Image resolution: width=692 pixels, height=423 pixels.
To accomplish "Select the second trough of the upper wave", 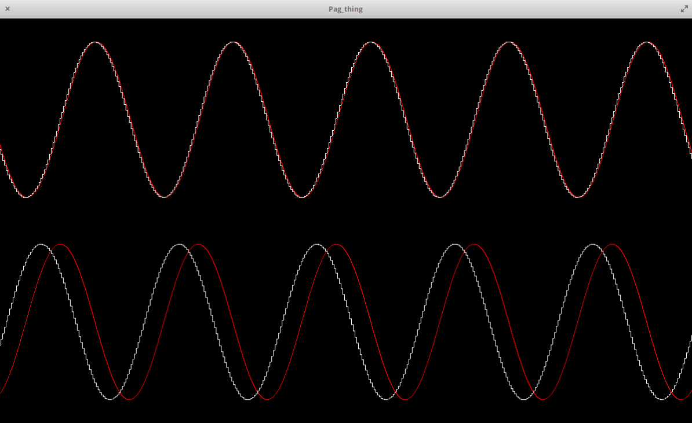I will click(x=164, y=197).
